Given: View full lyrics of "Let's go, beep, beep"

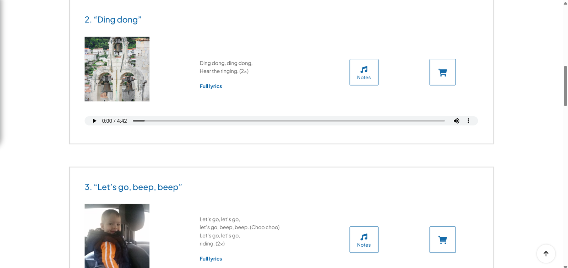Looking at the screenshot, I should pos(211,259).
